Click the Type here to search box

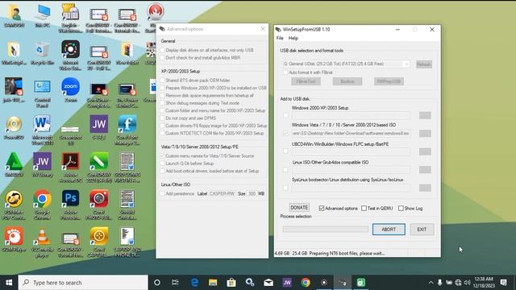pyautogui.click(x=83, y=283)
